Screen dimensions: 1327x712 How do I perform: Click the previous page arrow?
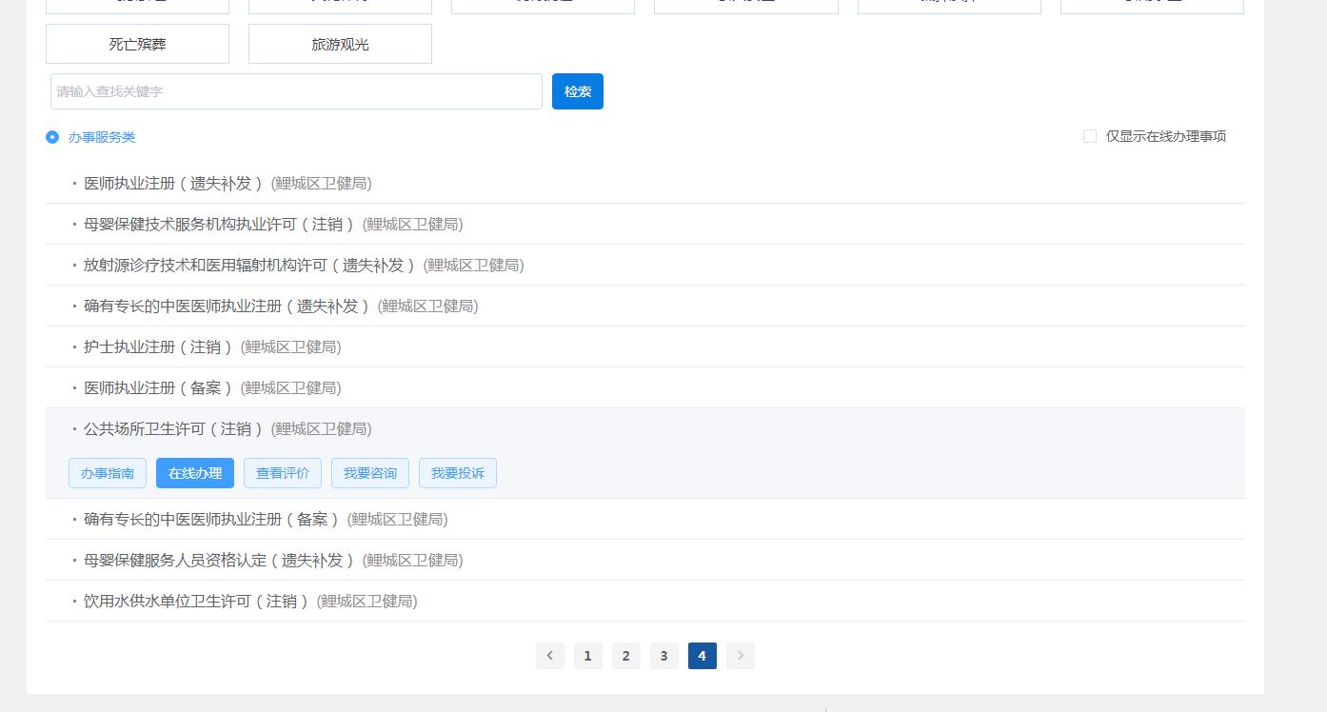click(549, 656)
